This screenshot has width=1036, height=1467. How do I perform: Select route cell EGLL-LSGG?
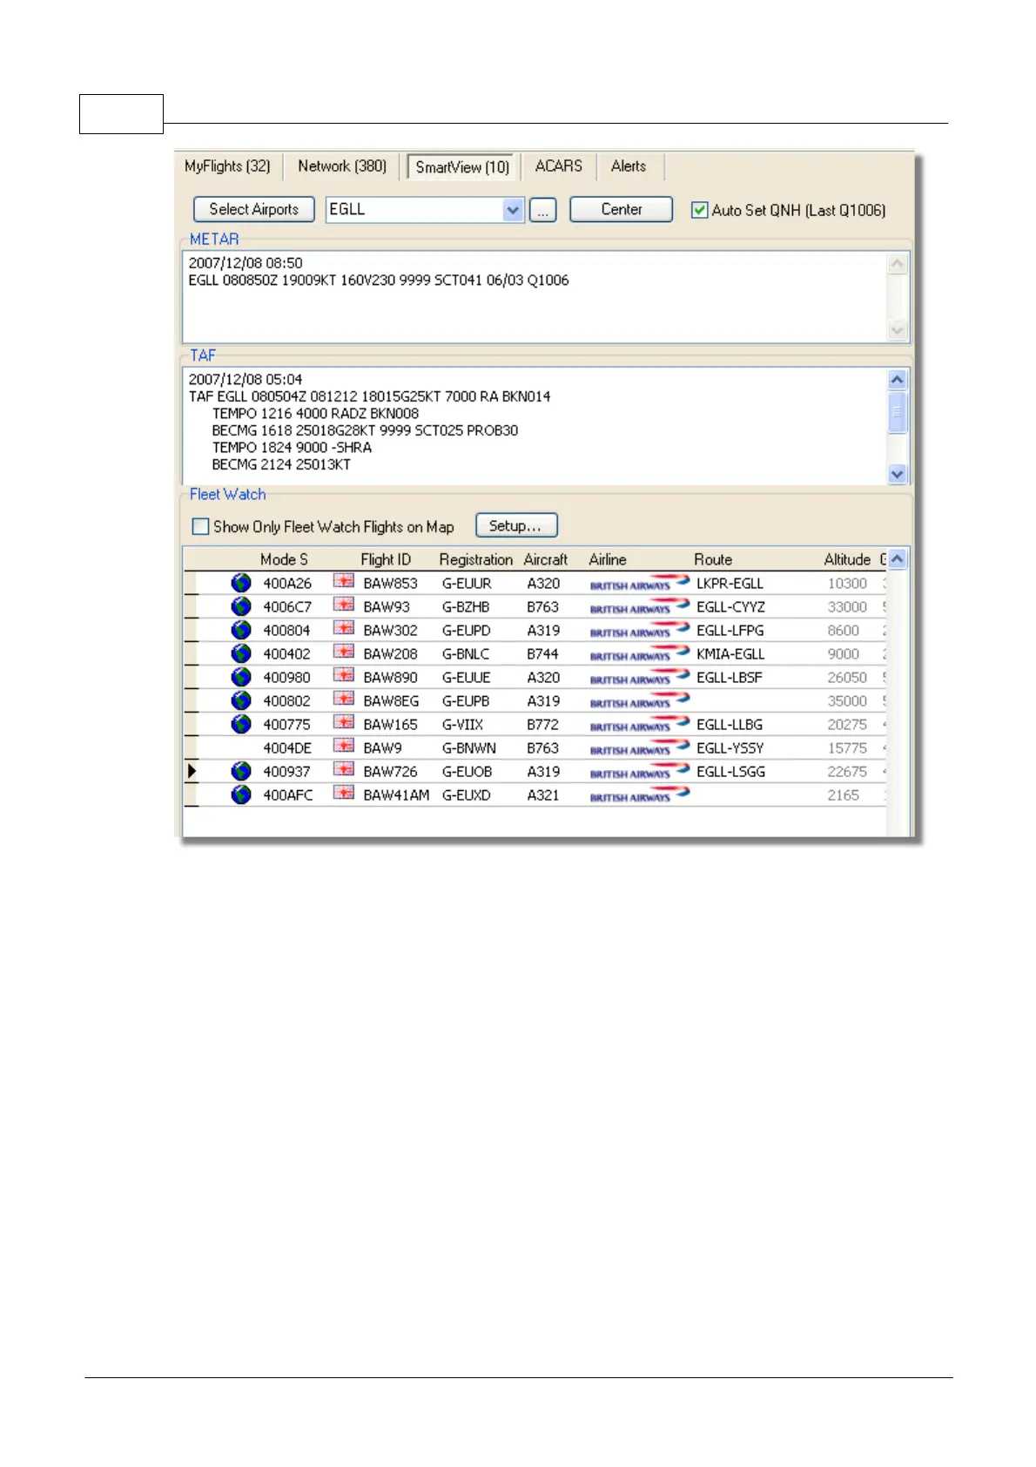click(730, 772)
